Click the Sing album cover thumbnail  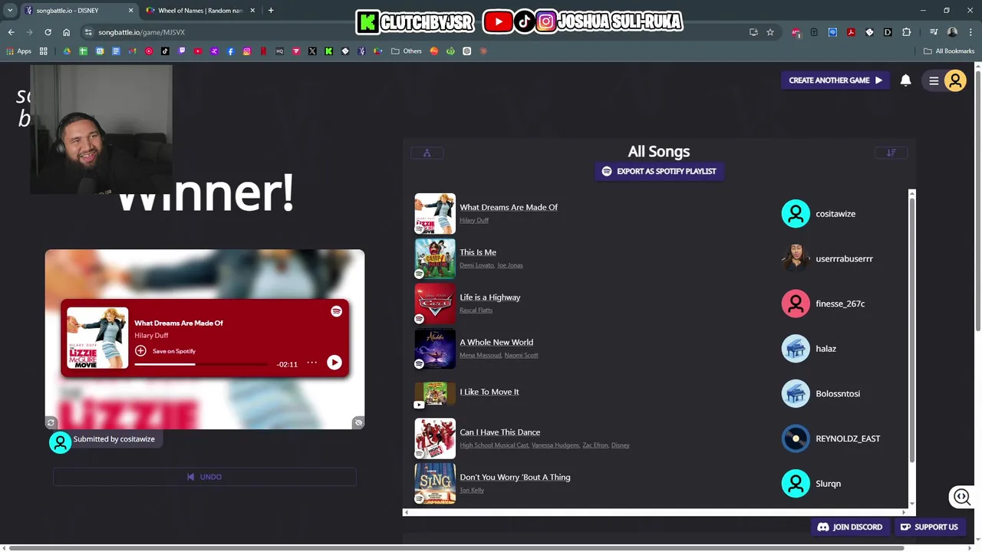(435, 484)
